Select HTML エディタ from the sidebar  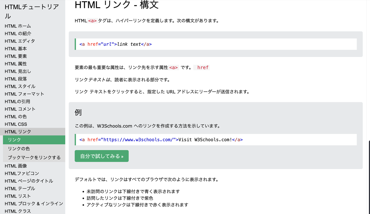pos(20,41)
